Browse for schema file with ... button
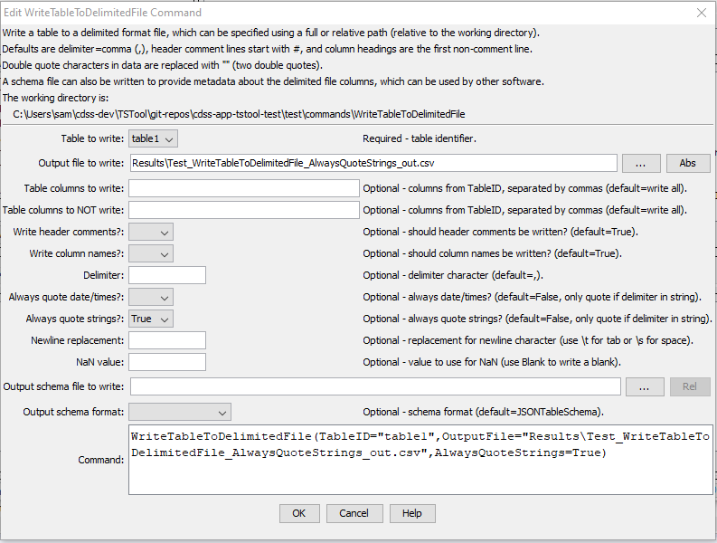The image size is (717, 543). coord(645,386)
